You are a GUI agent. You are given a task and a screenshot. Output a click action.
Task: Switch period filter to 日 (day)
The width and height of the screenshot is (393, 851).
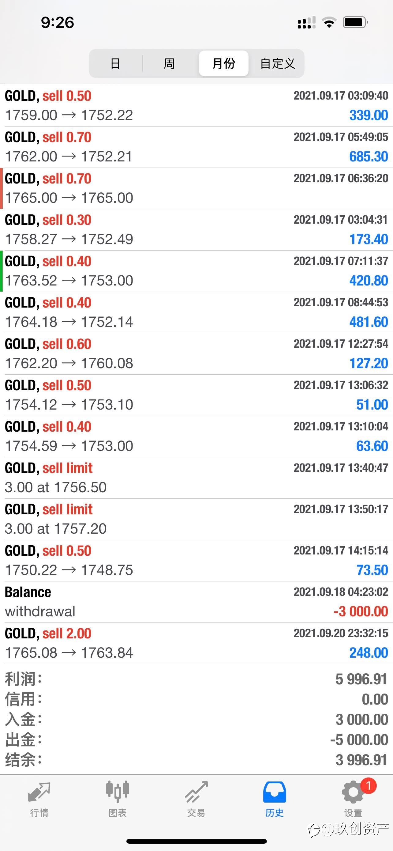click(115, 63)
